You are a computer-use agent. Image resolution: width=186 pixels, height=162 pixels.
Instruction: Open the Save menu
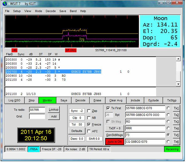[x=63, y=11]
